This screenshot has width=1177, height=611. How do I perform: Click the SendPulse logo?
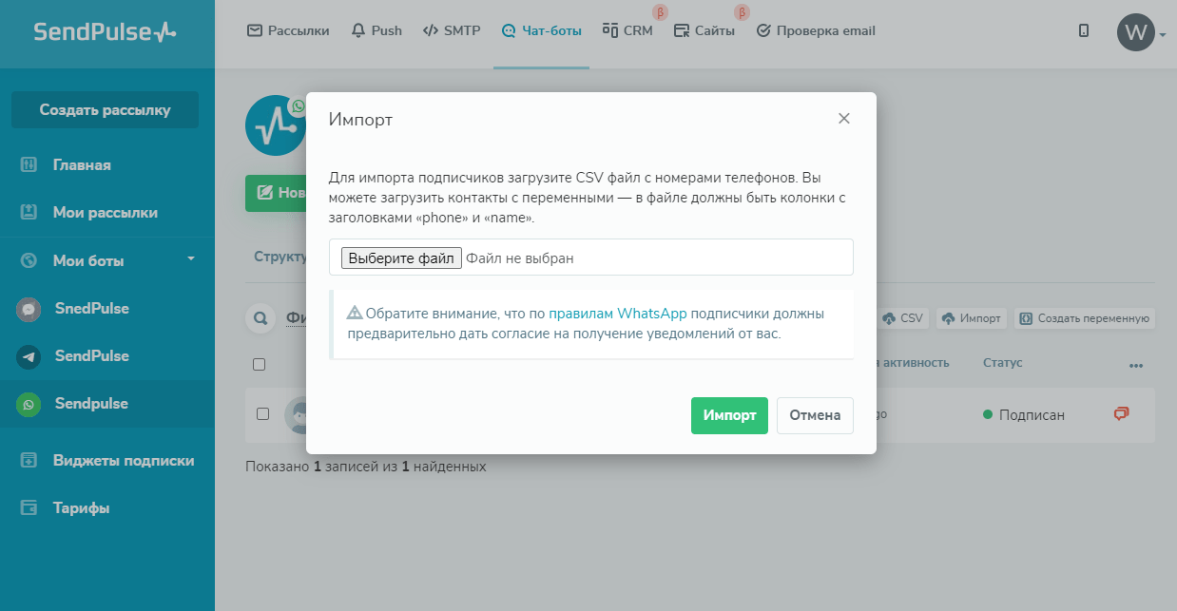(105, 32)
